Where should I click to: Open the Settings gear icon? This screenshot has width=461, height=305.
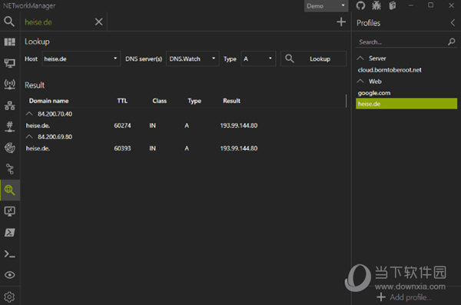click(10, 297)
